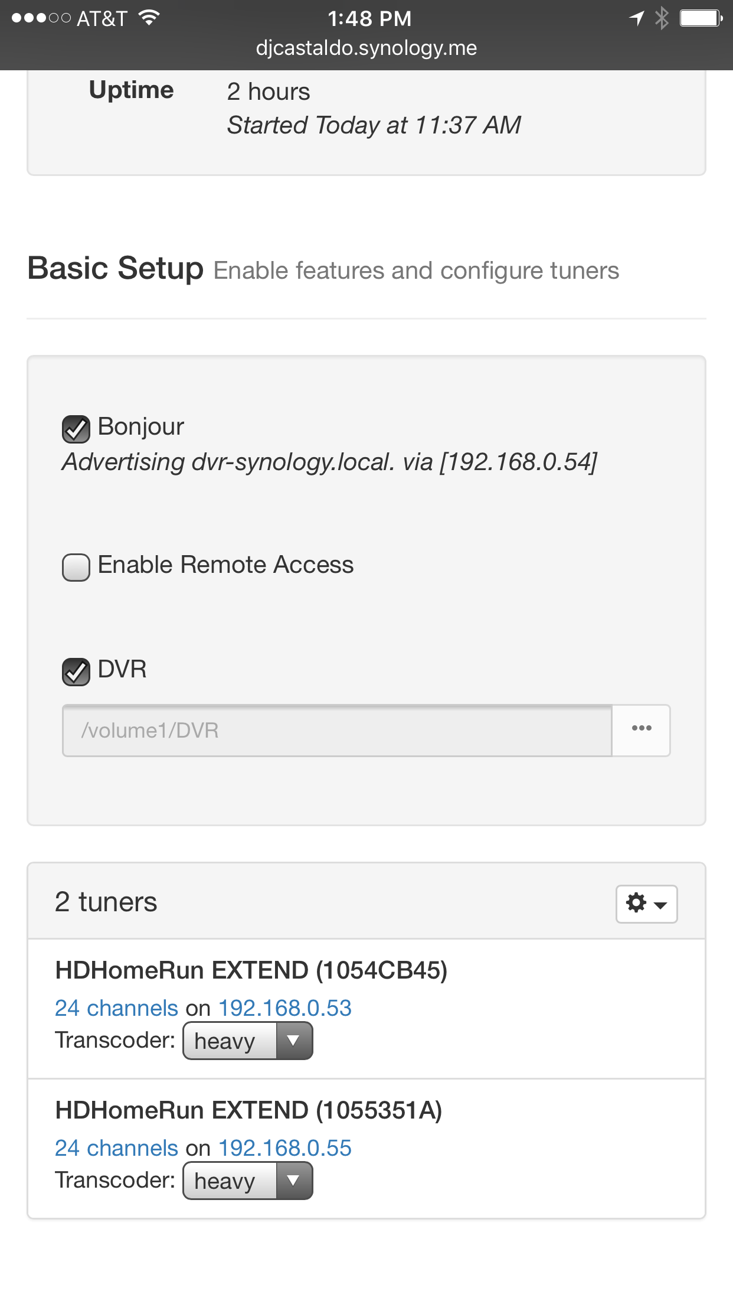
Task: Follow the 192.168.0.53 tuner address link
Action: click(x=285, y=1008)
